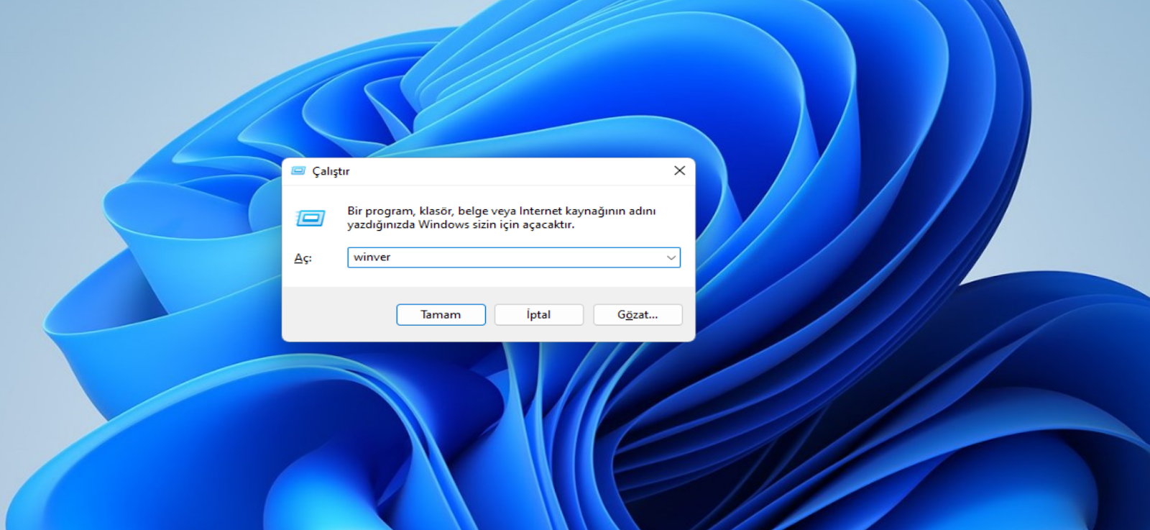Click the large Run program icon
The image size is (1150, 530).
pos(310,217)
